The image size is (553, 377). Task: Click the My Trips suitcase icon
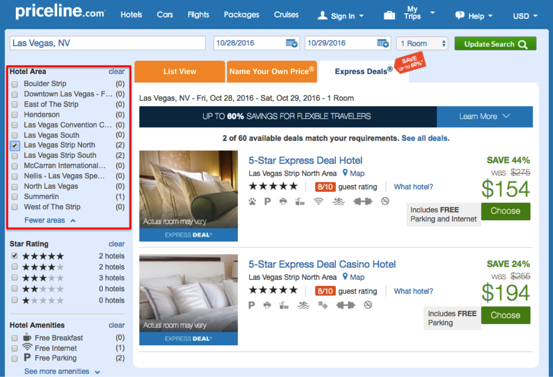coord(389,15)
